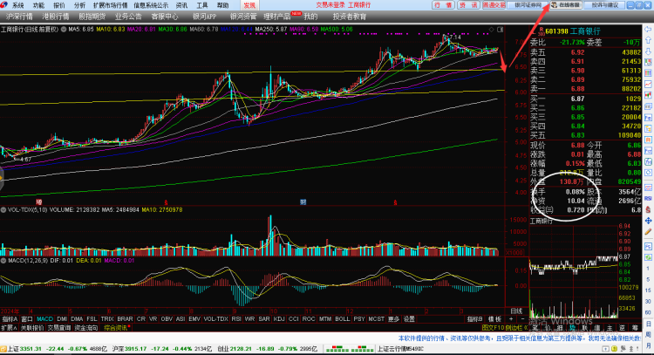Click the up arrow icon in right sidebar

(648, 40)
